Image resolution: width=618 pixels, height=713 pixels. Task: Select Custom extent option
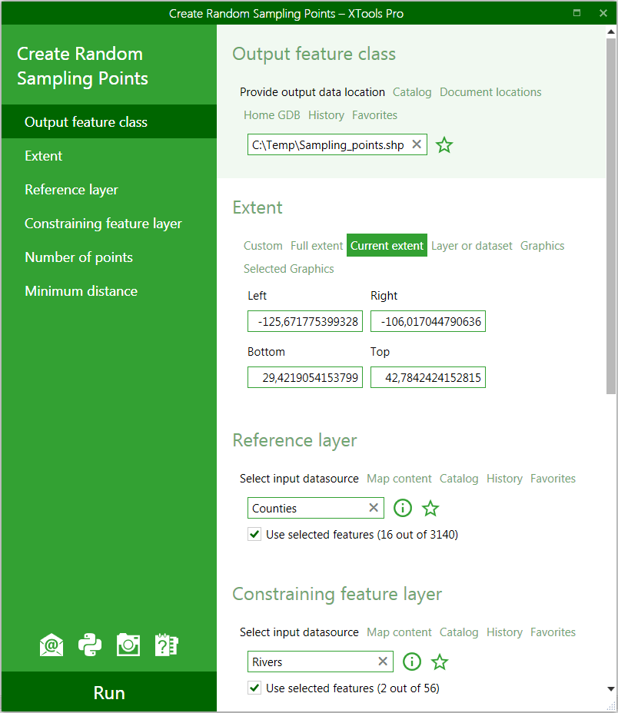(263, 246)
